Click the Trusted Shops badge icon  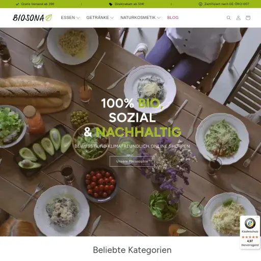tap(250, 223)
